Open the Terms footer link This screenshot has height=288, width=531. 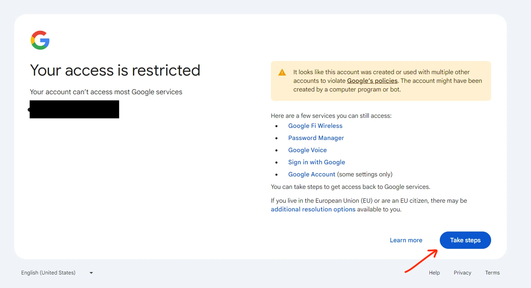tap(492, 273)
